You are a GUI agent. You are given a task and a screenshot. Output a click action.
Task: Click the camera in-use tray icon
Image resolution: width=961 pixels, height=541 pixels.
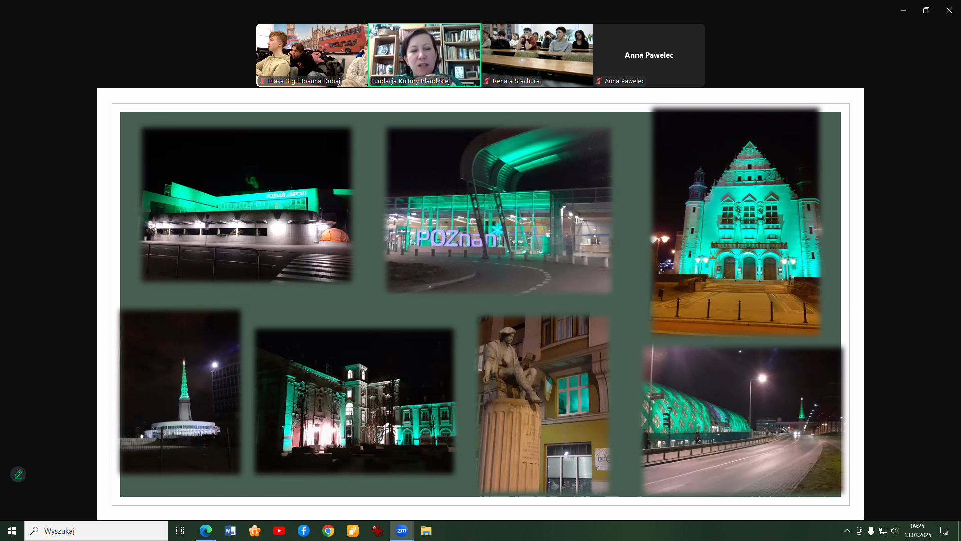(x=859, y=531)
